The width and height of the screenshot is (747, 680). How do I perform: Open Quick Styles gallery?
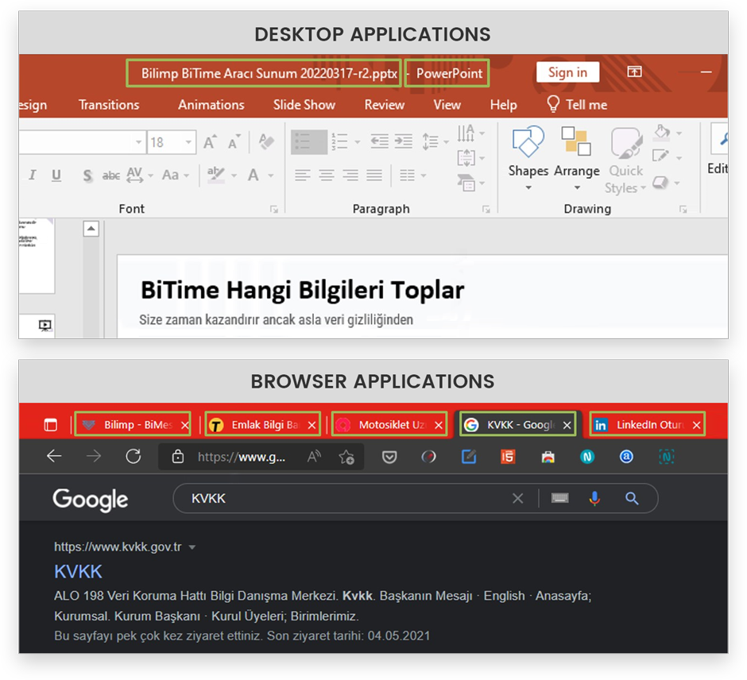[625, 160]
